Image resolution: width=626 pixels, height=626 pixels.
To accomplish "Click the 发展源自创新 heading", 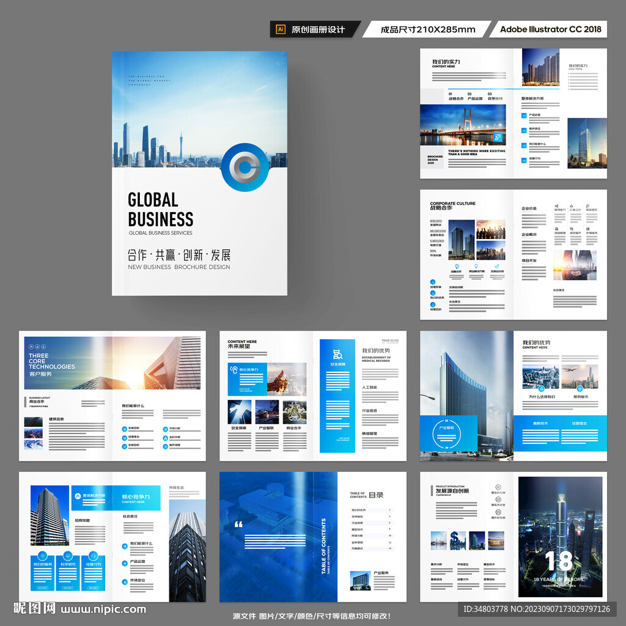I will [452, 491].
